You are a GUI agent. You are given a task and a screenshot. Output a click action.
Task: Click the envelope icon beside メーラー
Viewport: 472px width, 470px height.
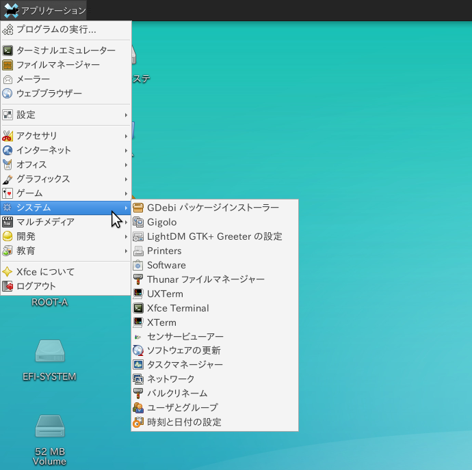click(x=8, y=79)
